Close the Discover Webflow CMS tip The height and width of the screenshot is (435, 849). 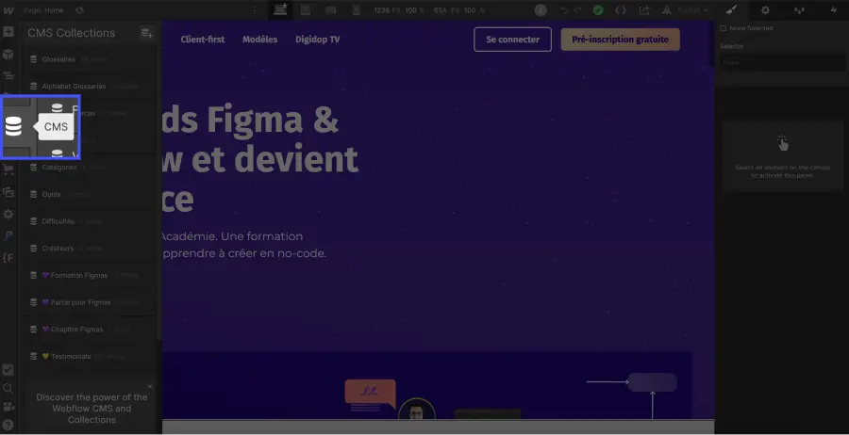(150, 386)
